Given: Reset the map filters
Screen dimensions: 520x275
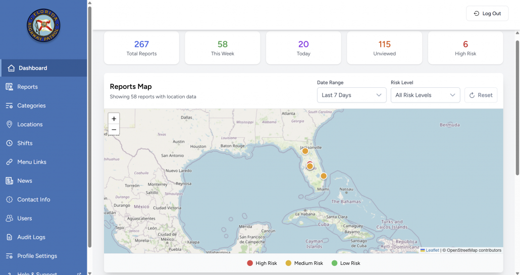Looking at the screenshot, I should (x=481, y=95).
